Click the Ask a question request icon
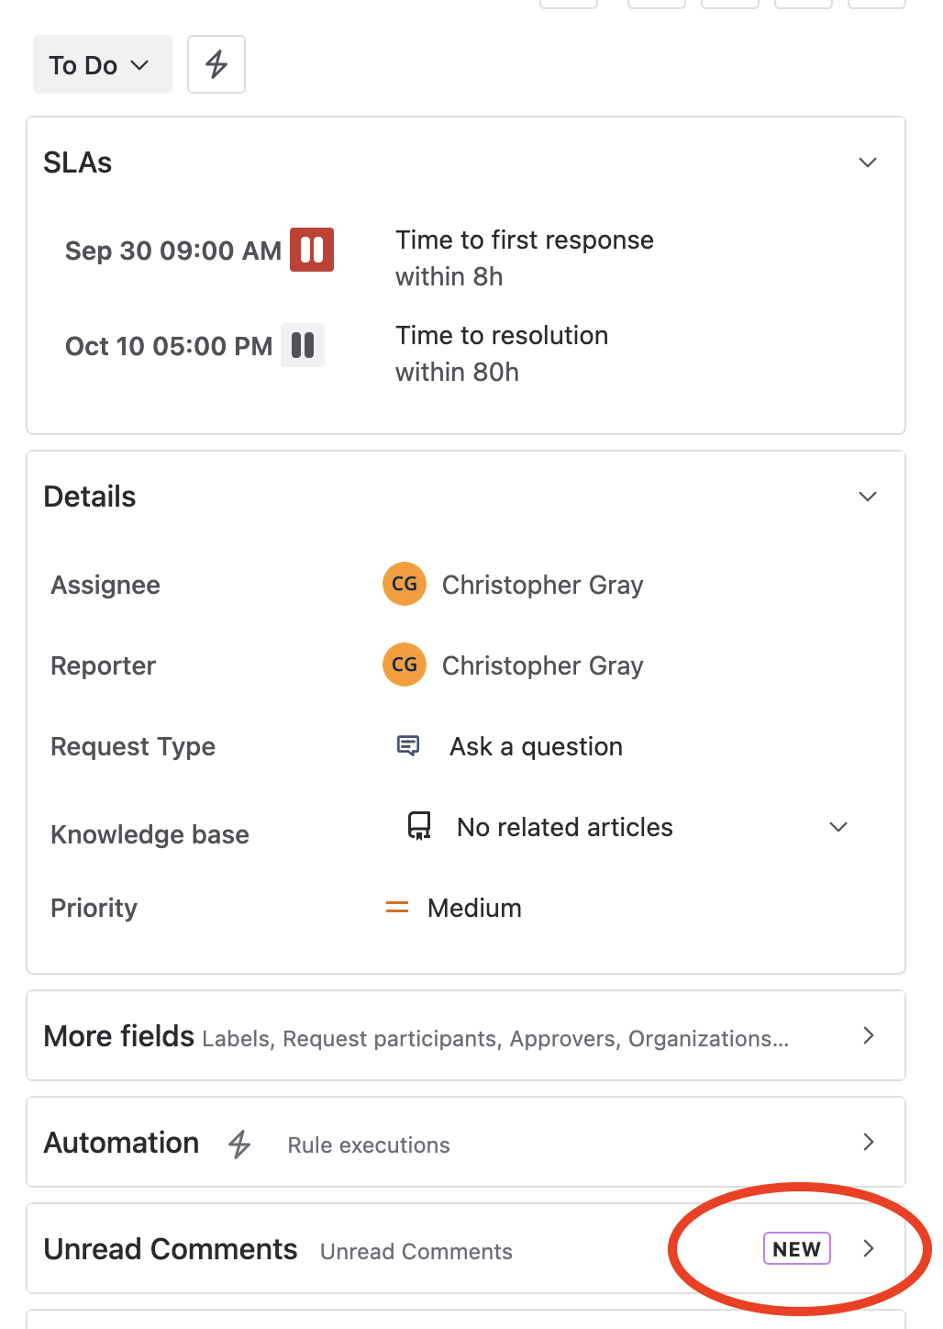943x1329 pixels. (x=408, y=745)
